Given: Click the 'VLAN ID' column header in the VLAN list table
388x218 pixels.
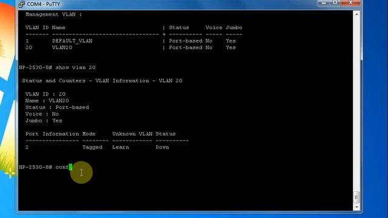Looking at the screenshot, I should (37, 27).
